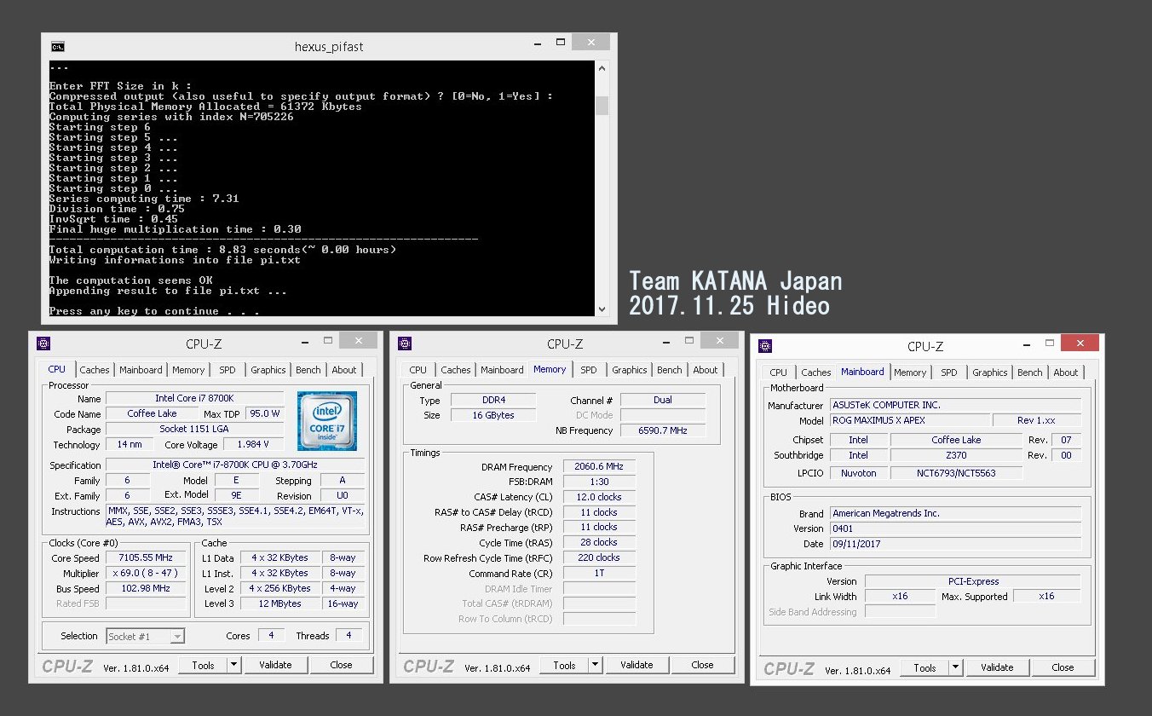Select the About tab in the right CPU-Z window

1066,372
